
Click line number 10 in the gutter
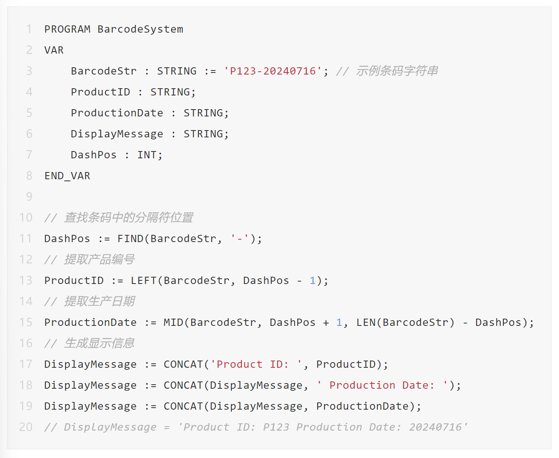[26, 218]
